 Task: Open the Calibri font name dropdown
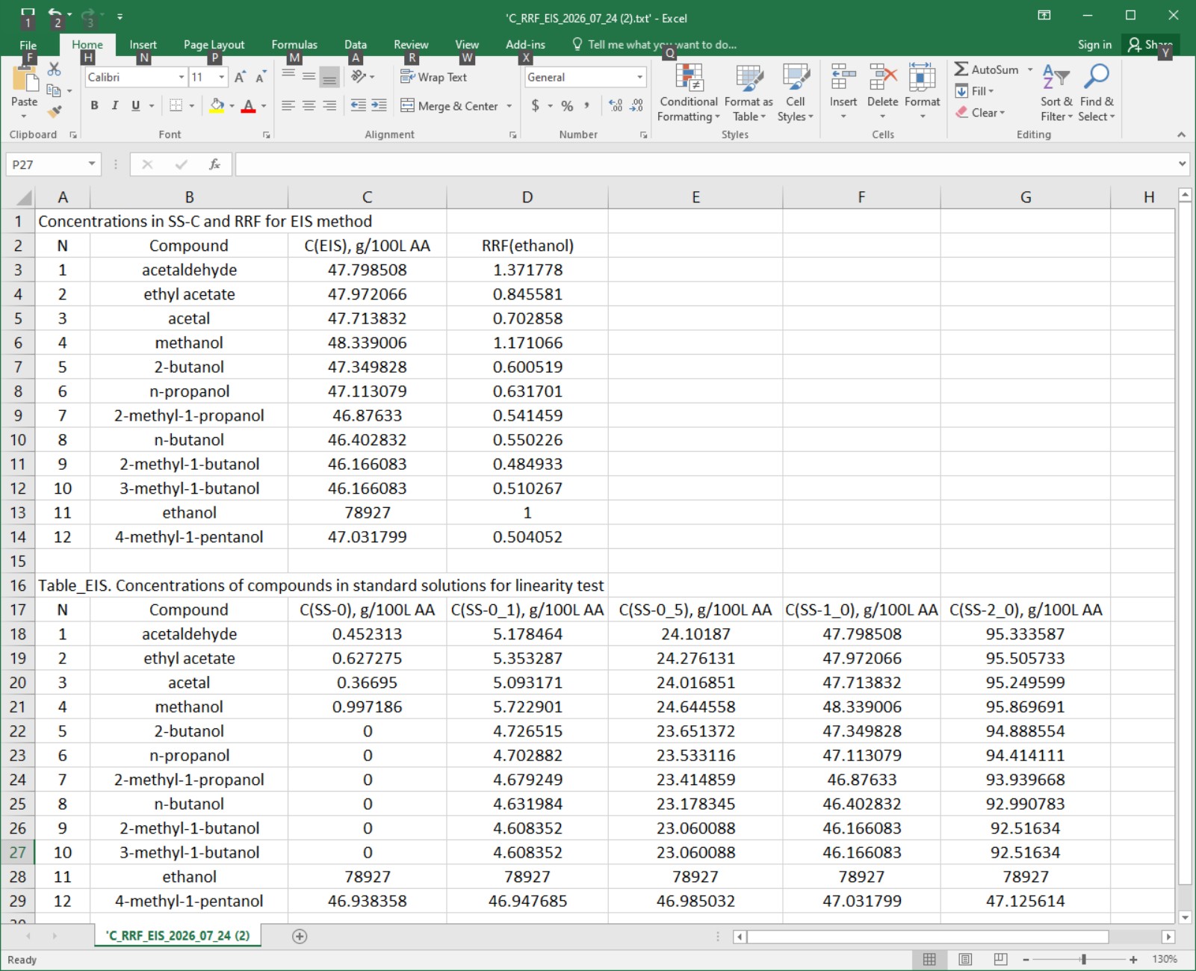pyautogui.click(x=182, y=77)
